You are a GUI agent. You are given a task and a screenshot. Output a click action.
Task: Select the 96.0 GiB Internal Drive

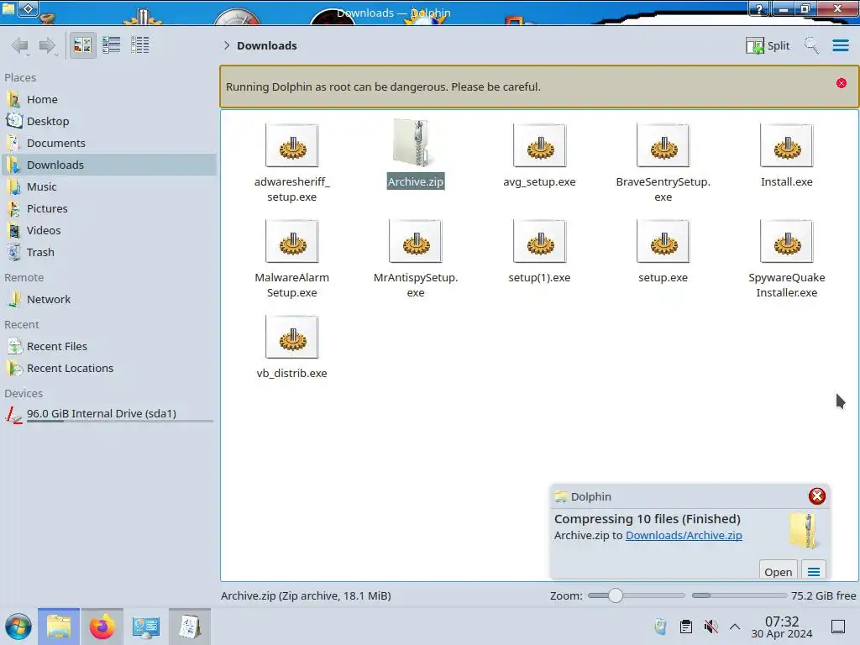[108, 414]
